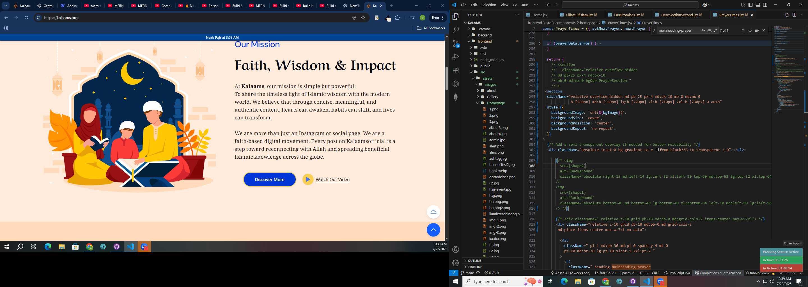Image resolution: width=808 pixels, height=287 pixels.
Task: Click the Discover More button
Action: tap(269, 180)
